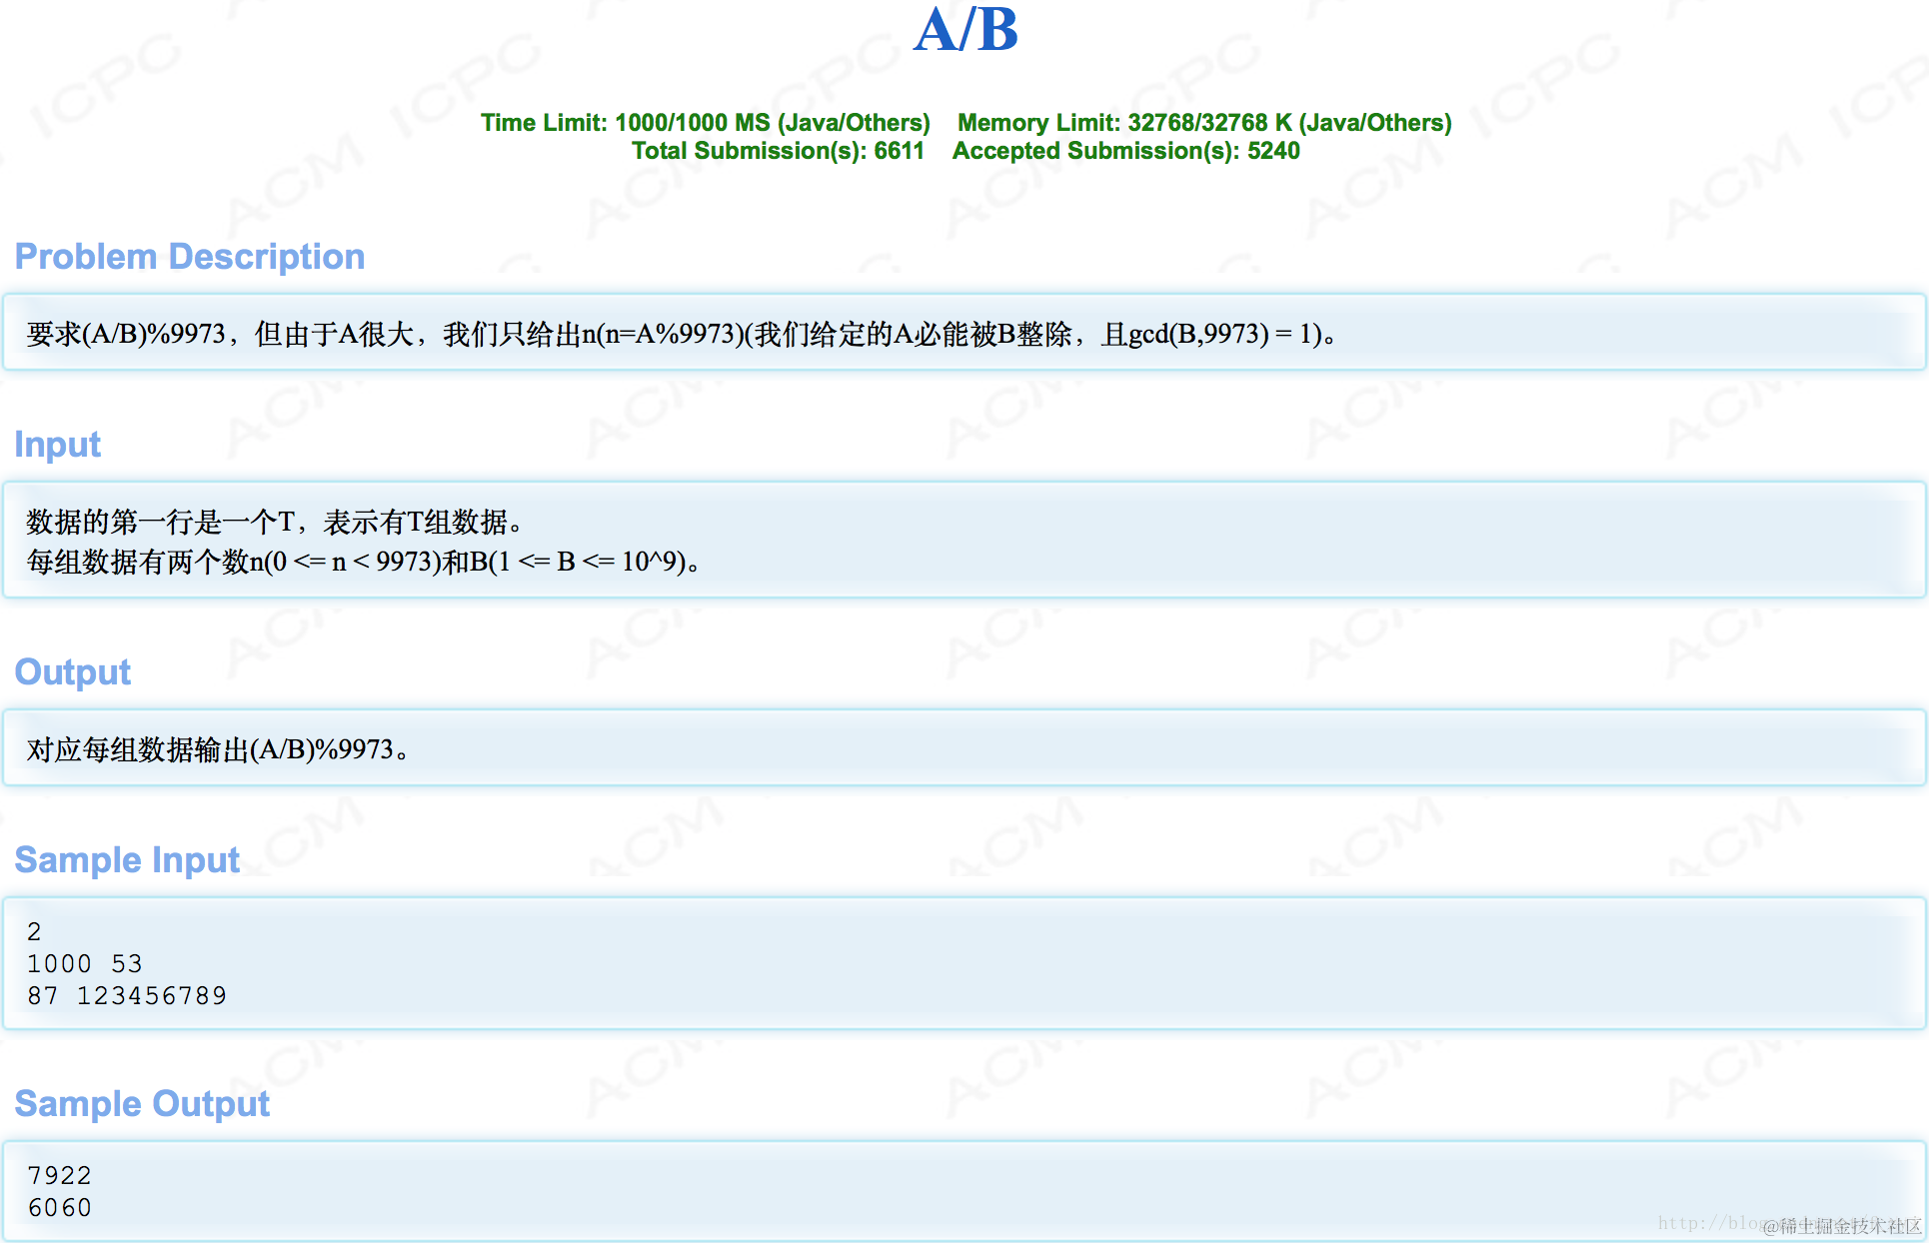
Task: Click sample input line '87 123456789'
Action: 127,996
